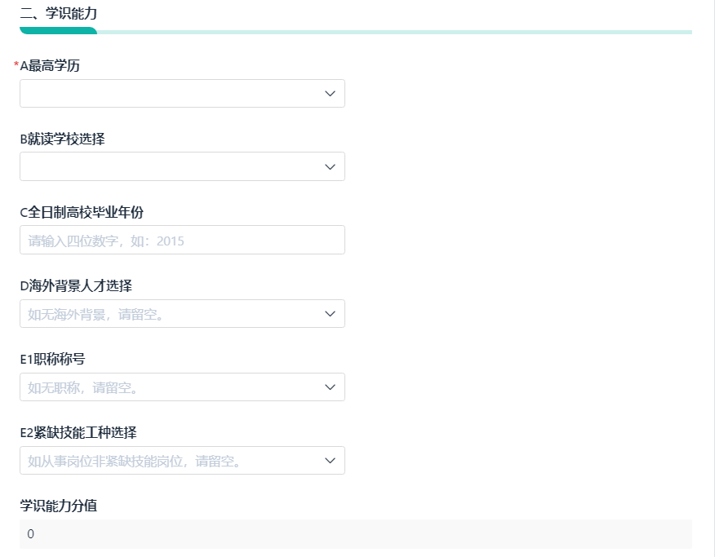The height and width of the screenshot is (557, 715).
Task: Click the D海外背景人才选择 label
Action: [76, 285]
